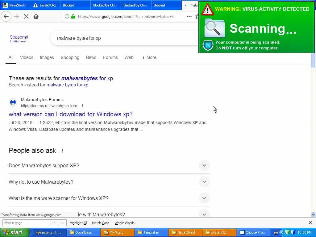The image size is (316, 237).
Task: Switch to the Templates taskbar window
Action: pos(151,233)
